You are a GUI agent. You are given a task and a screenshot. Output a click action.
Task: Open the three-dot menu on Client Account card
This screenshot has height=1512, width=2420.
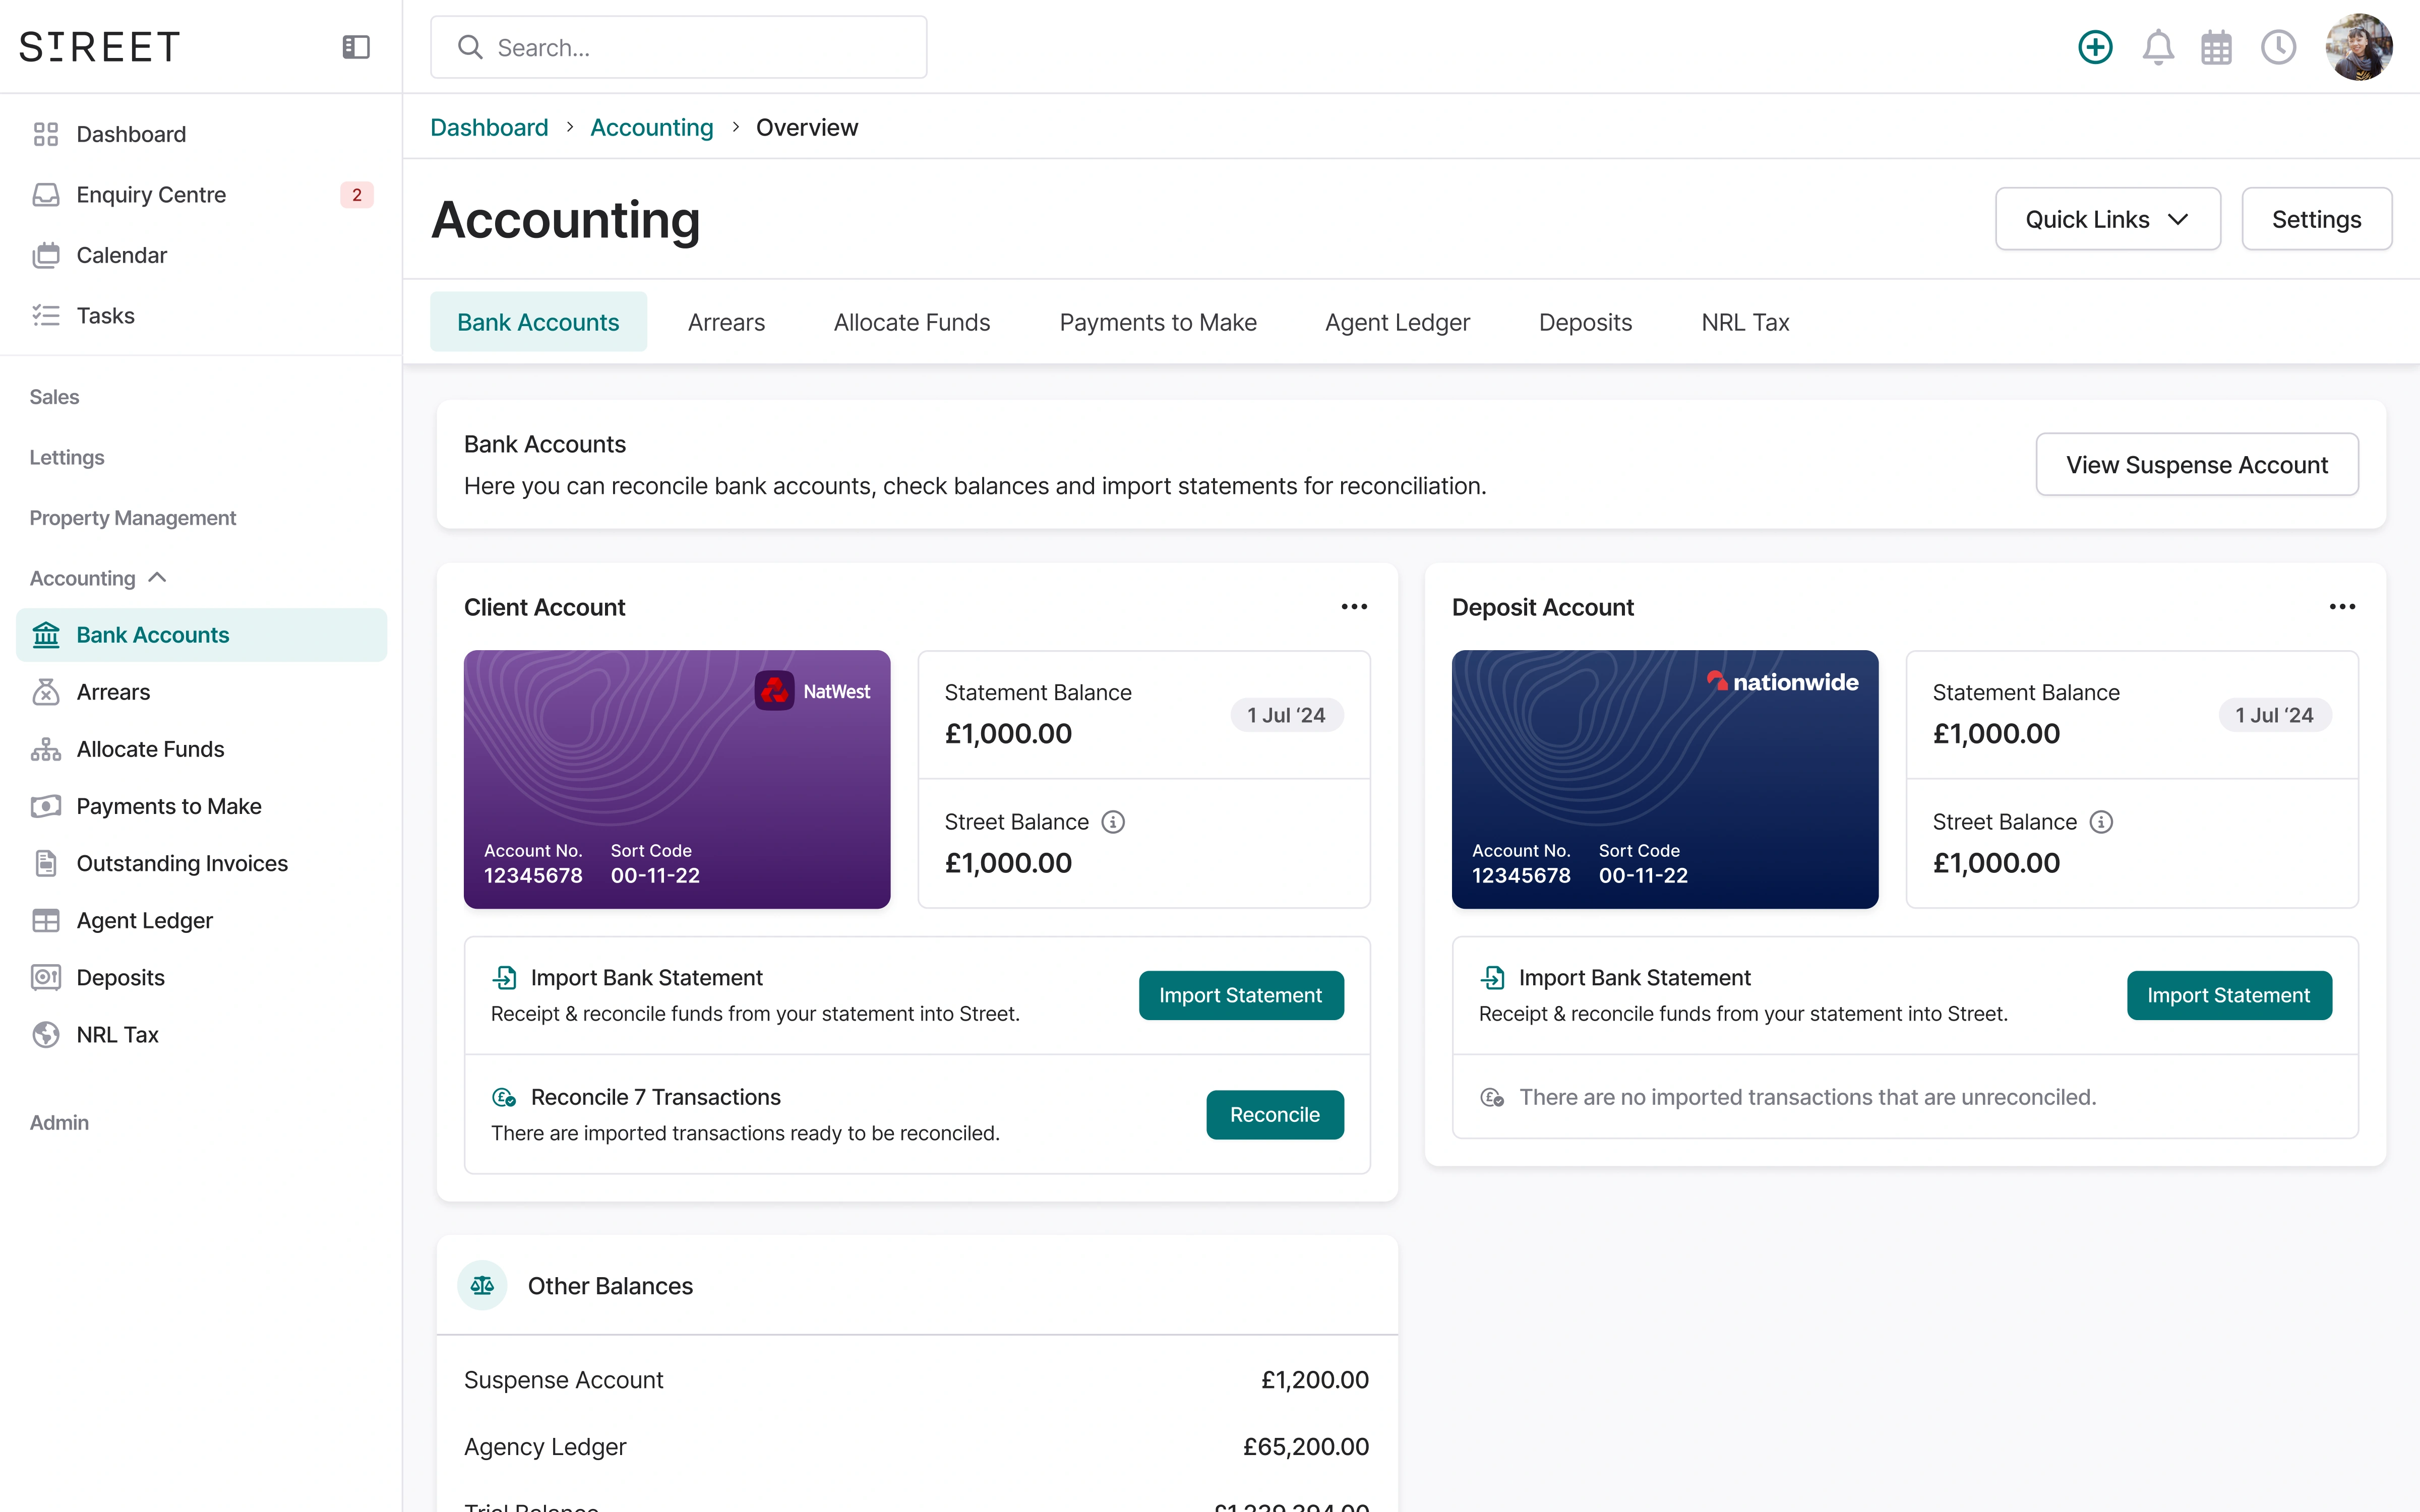tap(1354, 606)
